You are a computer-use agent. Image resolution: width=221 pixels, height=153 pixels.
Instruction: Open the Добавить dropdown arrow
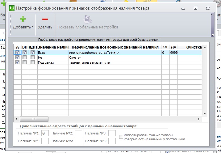pyautogui.click(x=32, y=27)
